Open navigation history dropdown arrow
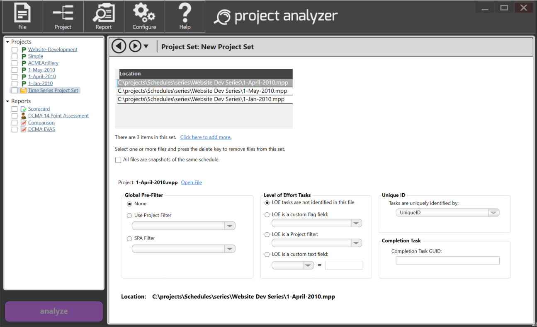This screenshot has height=327, width=537. tap(146, 47)
